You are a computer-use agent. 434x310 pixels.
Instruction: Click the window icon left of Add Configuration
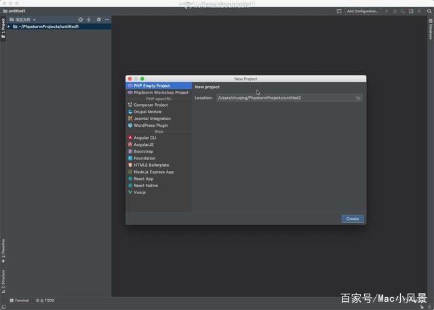pyautogui.click(x=339, y=11)
